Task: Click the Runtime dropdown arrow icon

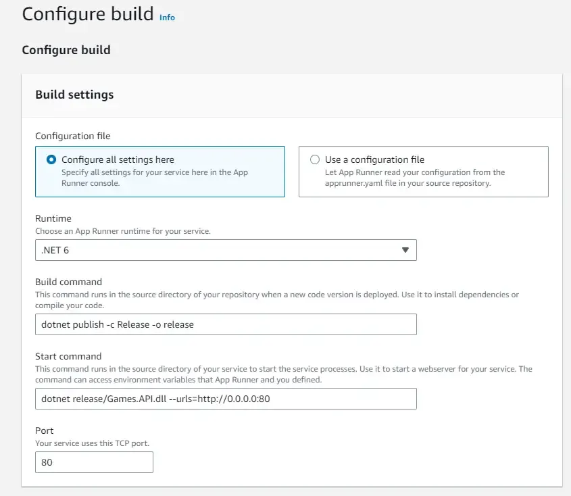Action: tap(405, 250)
